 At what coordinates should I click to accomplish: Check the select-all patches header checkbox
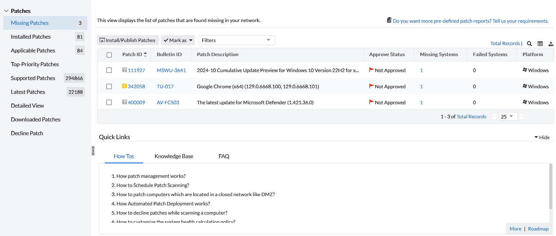point(109,55)
